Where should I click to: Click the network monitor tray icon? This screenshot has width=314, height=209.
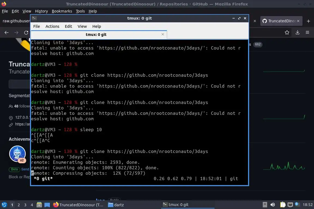point(290,205)
